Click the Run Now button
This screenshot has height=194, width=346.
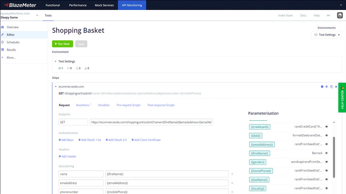click(63, 44)
